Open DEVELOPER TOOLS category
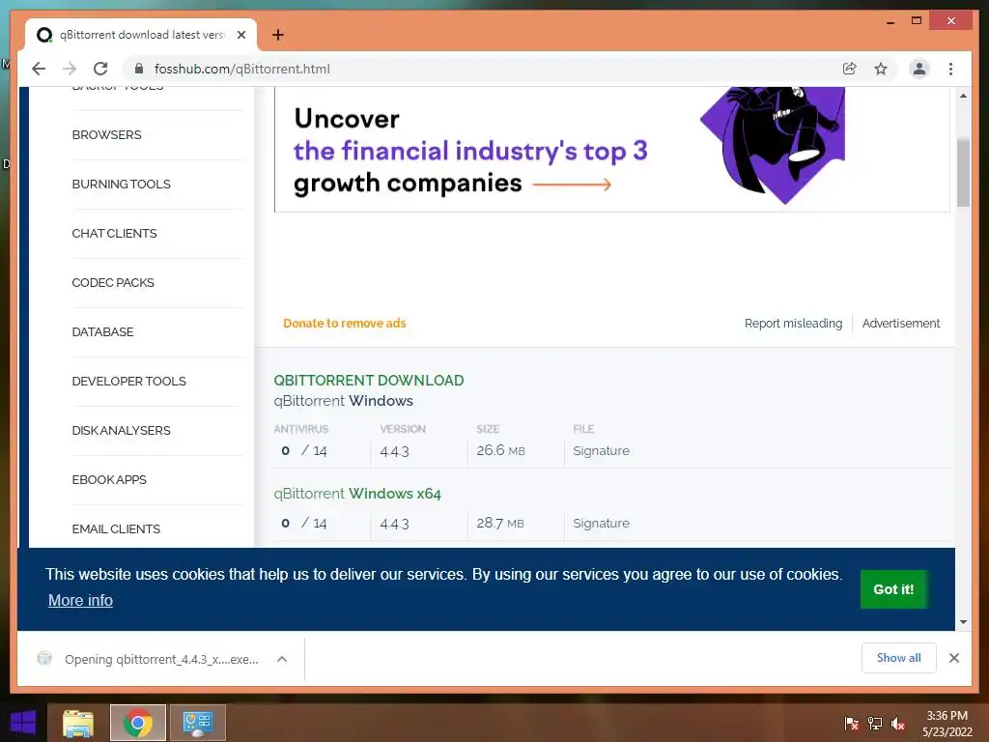The image size is (989, 742). tap(128, 381)
